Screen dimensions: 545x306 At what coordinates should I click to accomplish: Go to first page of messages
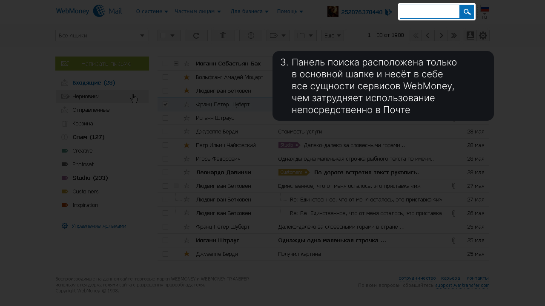click(415, 36)
